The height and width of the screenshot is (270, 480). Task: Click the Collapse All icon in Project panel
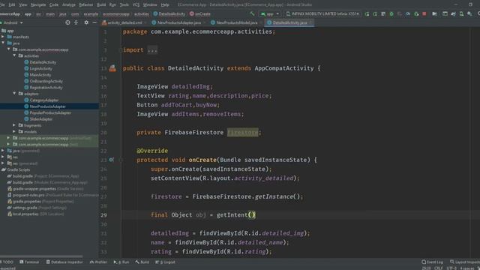click(76, 22)
